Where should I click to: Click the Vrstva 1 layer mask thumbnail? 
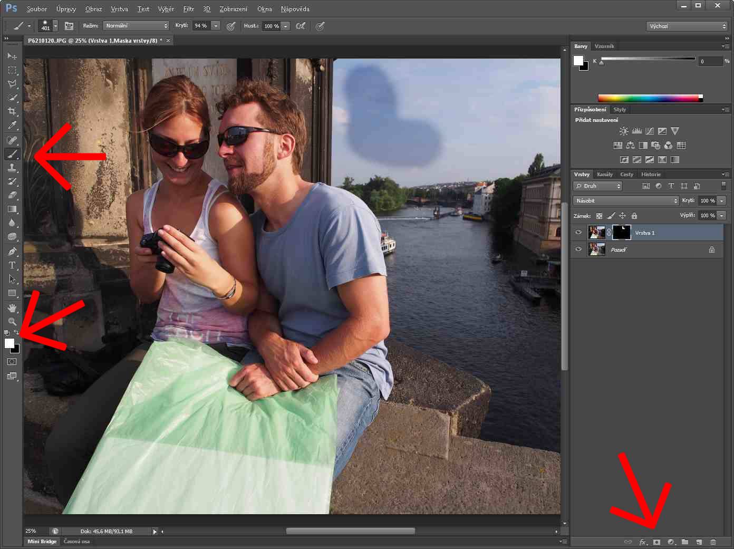tap(621, 233)
